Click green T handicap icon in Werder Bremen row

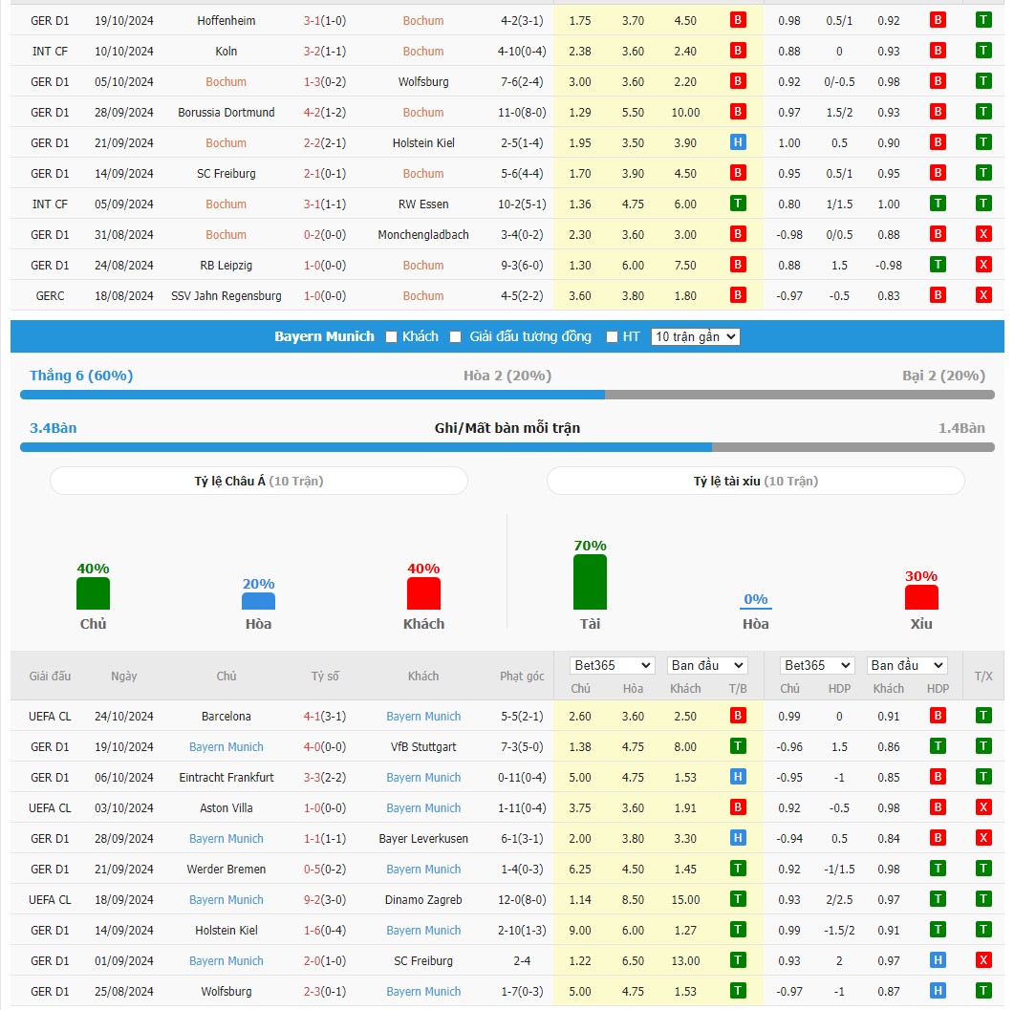coord(938,868)
